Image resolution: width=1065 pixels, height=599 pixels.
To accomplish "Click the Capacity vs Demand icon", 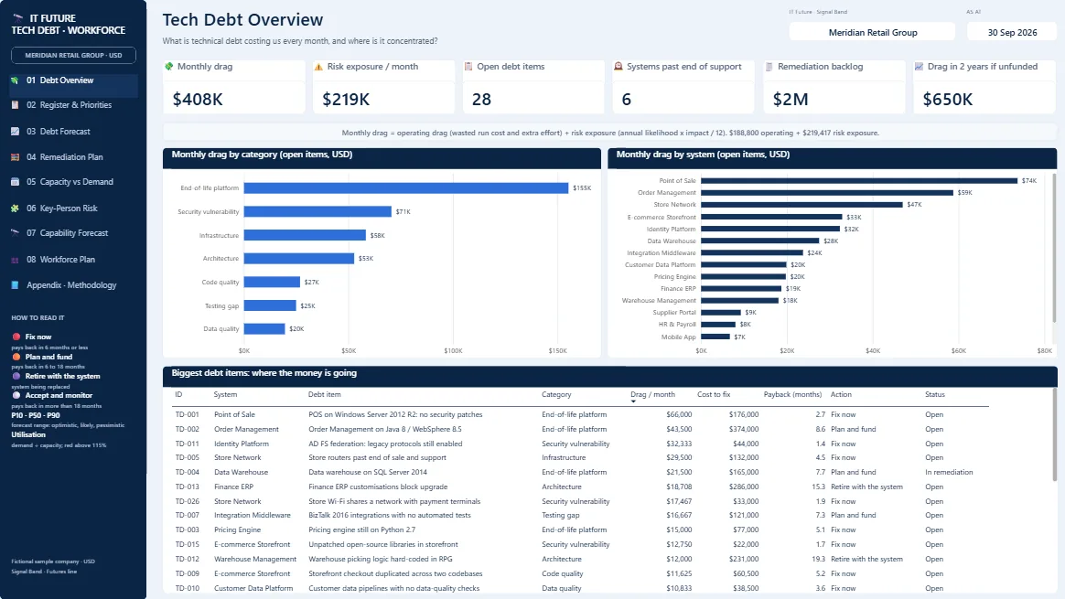I will tap(15, 181).
